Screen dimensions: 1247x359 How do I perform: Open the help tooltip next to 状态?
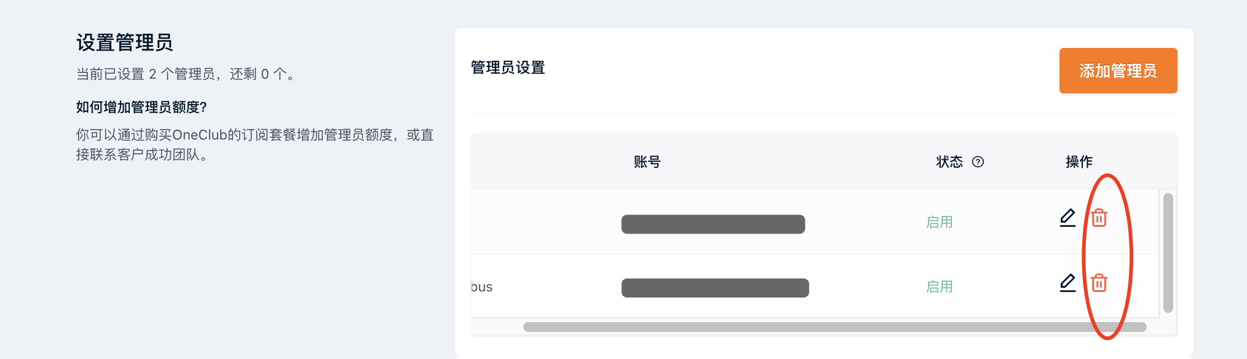[x=978, y=162]
